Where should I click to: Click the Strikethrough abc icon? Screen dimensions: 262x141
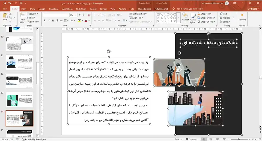(61, 20)
